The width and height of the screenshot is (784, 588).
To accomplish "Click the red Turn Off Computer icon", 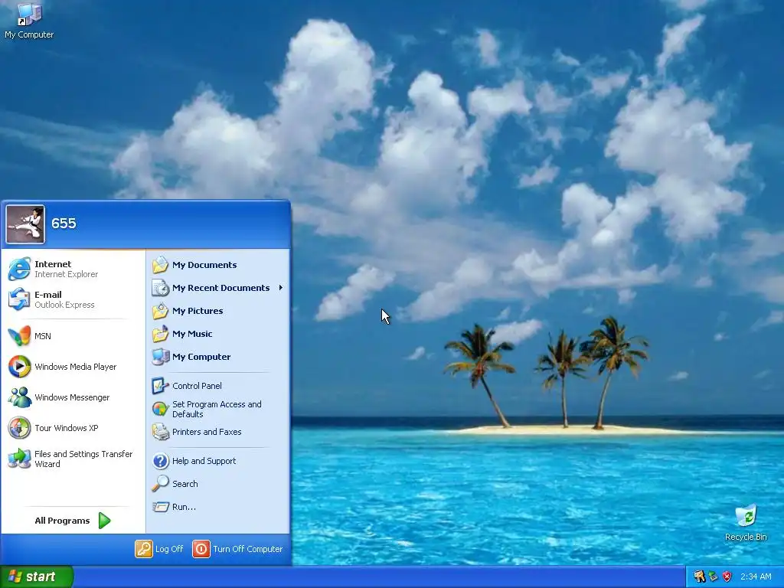I will click(x=201, y=549).
